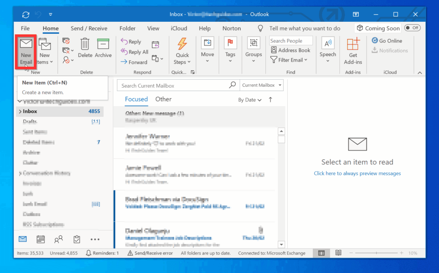This screenshot has width=439, height=273.
Task: Open the Current Mailbox scope dropdown
Action: point(262,85)
